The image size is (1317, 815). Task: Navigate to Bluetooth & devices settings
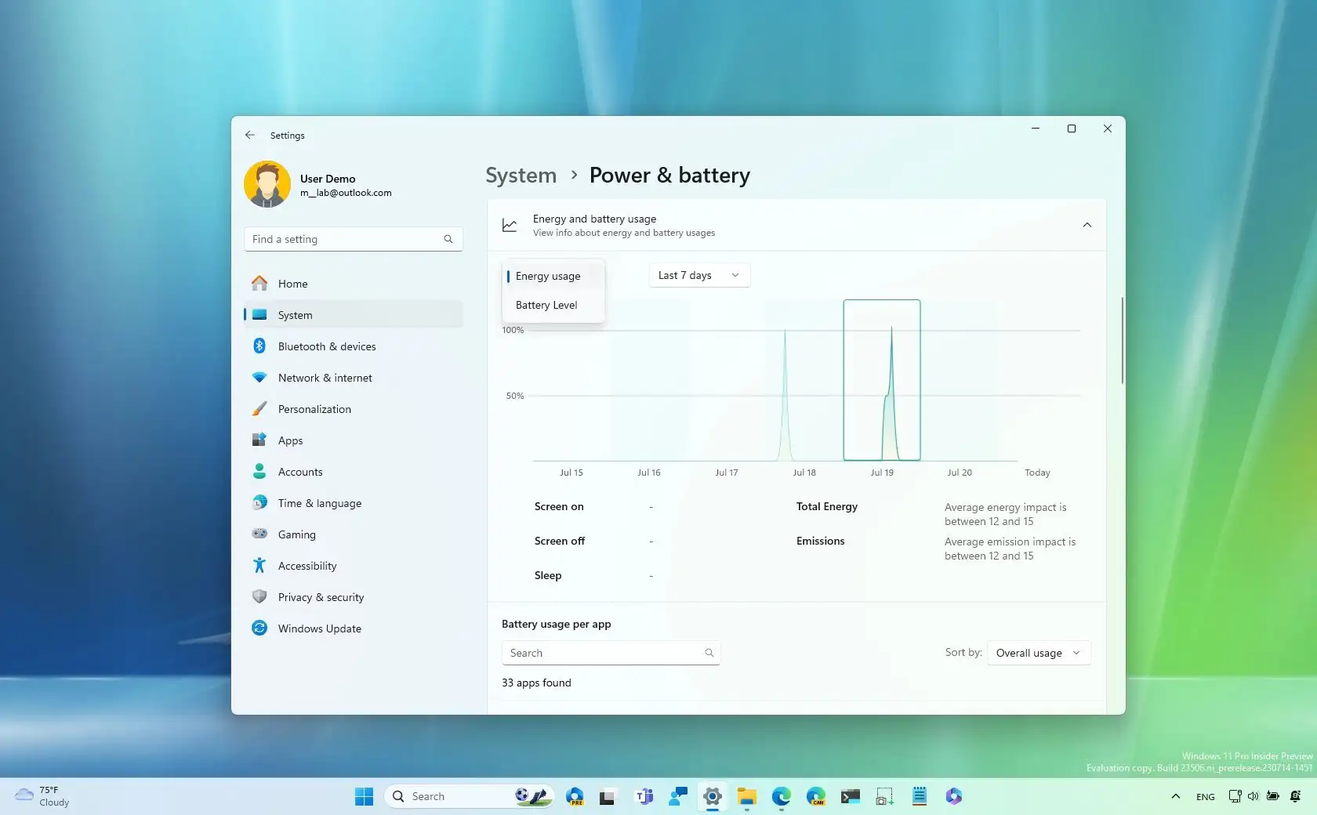pyautogui.click(x=328, y=346)
